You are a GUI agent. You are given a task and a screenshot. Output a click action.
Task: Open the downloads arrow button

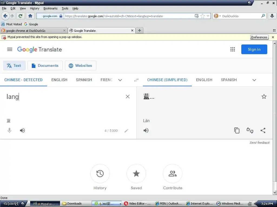[272, 16]
